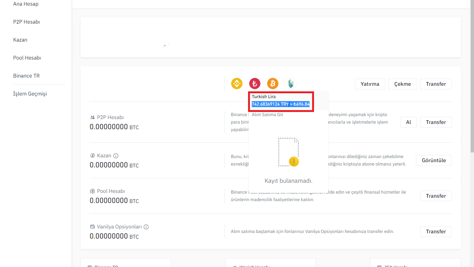This screenshot has width=474, height=267.
Task: Click the top Transfer button beside Çekme
Action: pos(436,84)
